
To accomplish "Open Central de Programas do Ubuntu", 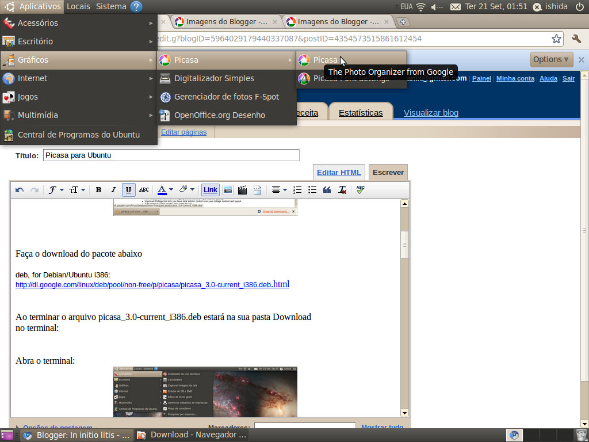I will (x=78, y=135).
